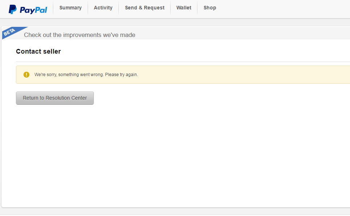Click the PayPal double-P logo icon
The height and width of the screenshot is (216, 350).
tap(13, 9)
